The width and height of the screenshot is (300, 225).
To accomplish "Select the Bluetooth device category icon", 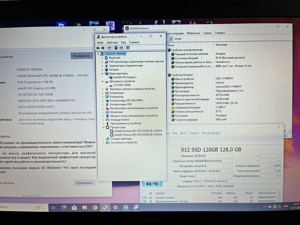I will tap(106, 58).
